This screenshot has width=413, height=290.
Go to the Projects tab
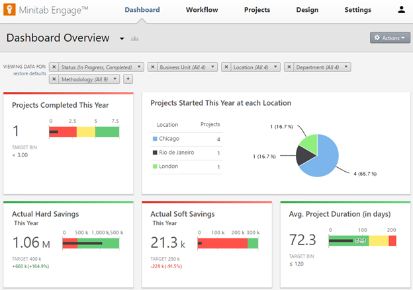click(x=257, y=10)
